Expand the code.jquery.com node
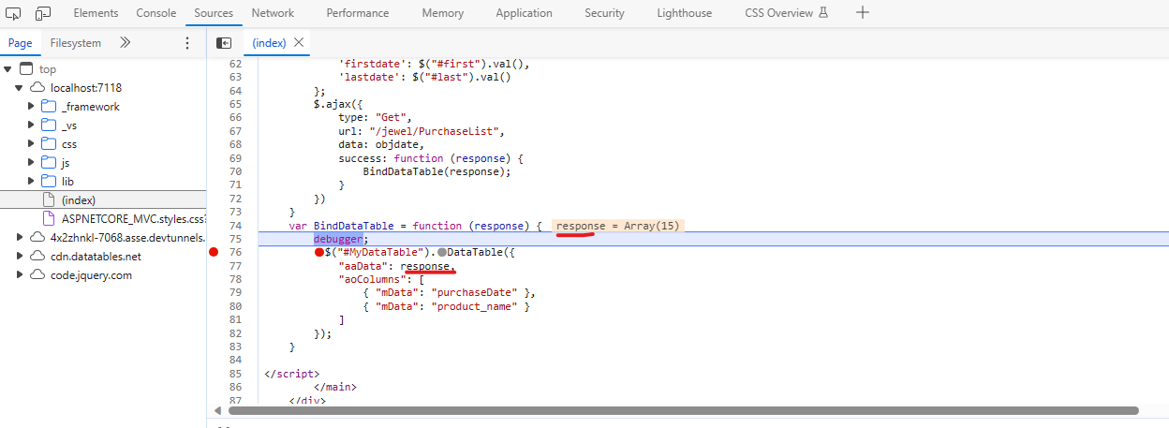The width and height of the screenshot is (1169, 428). (x=20, y=275)
